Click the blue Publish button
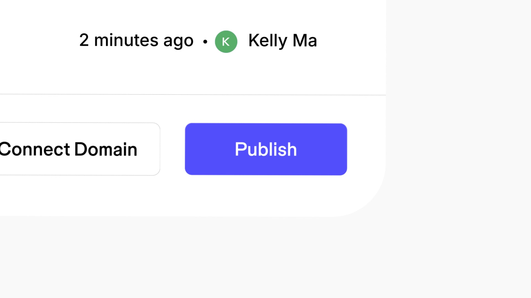531x298 pixels. click(266, 149)
